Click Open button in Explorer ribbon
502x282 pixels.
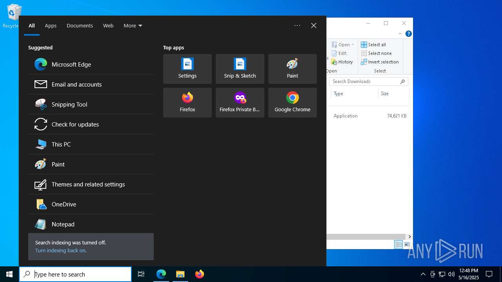pyautogui.click(x=340, y=45)
